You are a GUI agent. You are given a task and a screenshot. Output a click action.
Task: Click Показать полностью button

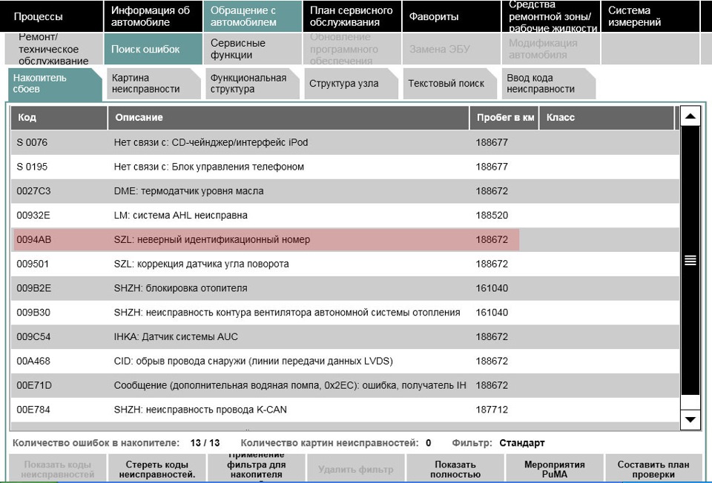455,470
